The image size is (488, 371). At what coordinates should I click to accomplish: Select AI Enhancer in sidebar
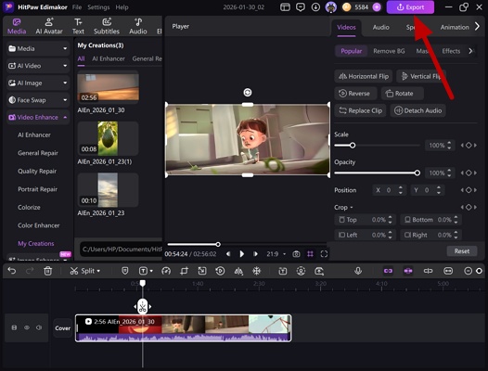tap(34, 134)
